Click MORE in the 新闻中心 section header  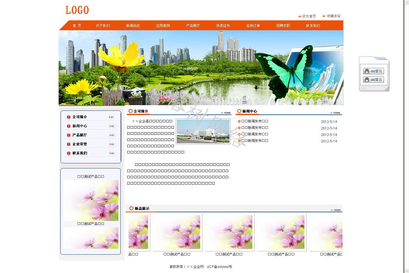(x=335, y=113)
